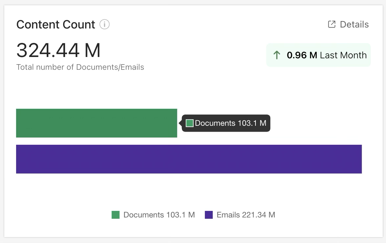
Task: Toggle Documents legend green swatch
Action: pos(116,215)
